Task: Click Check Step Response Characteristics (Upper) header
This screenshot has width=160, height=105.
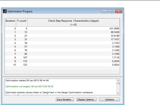Action: 74,23
